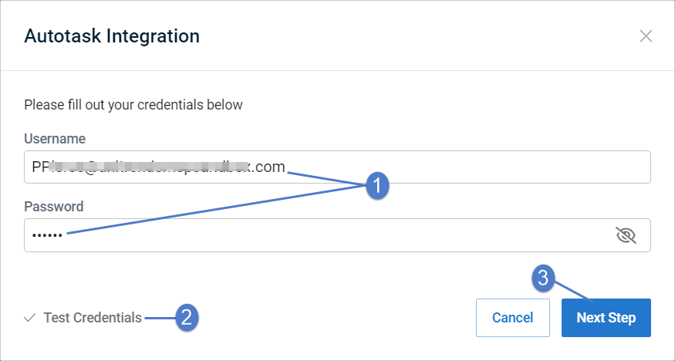Viewport: 675px width, 361px height.
Task: Click the numbered callout circle 1
Action: pyautogui.click(x=377, y=187)
